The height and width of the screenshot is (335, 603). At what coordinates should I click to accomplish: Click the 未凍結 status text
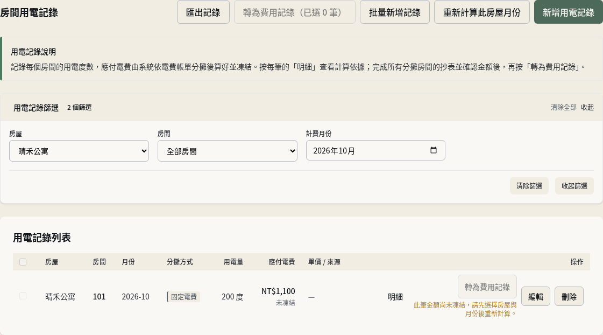coord(285,303)
